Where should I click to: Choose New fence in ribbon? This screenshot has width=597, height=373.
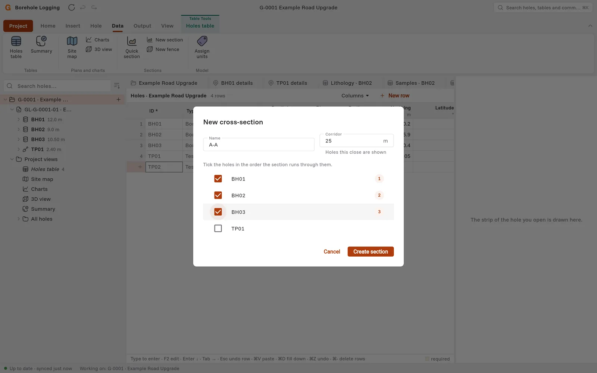pos(163,49)
